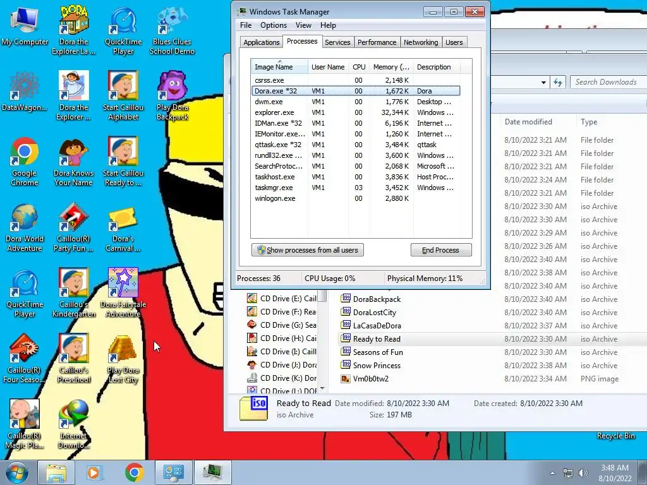This screenshot has height=485, width=647.
Task: Select the Start Caillou Alphabet icon
Action: coord(123,96)
